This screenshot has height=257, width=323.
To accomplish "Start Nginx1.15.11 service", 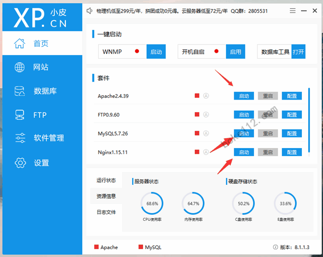I will coord(244,152).
